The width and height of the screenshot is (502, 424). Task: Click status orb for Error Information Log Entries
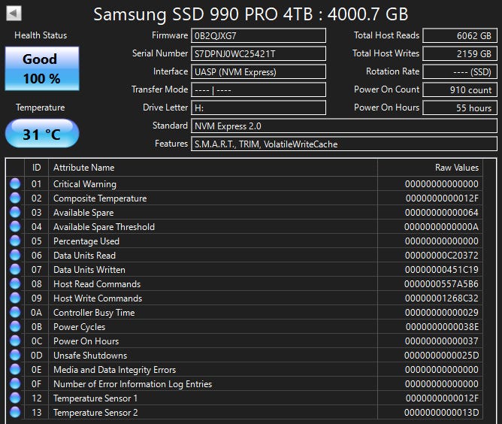[15, 383]
